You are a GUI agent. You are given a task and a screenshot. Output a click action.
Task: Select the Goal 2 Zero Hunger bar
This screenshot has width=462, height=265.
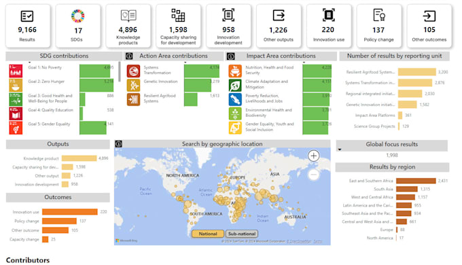pos(96,85)
